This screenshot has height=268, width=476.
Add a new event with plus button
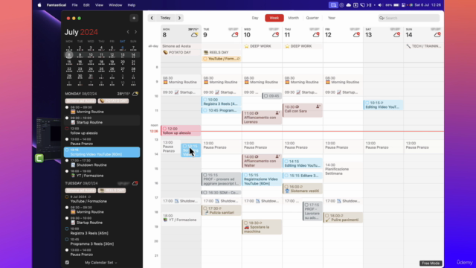(x=134, y=18)
